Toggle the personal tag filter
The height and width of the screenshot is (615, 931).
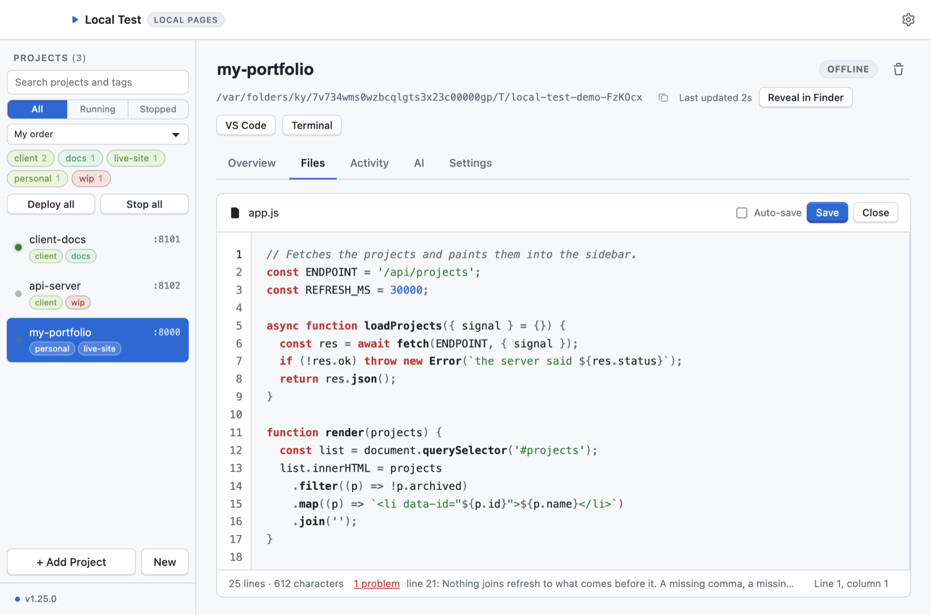pyautogui.click(x=37, y=179)
